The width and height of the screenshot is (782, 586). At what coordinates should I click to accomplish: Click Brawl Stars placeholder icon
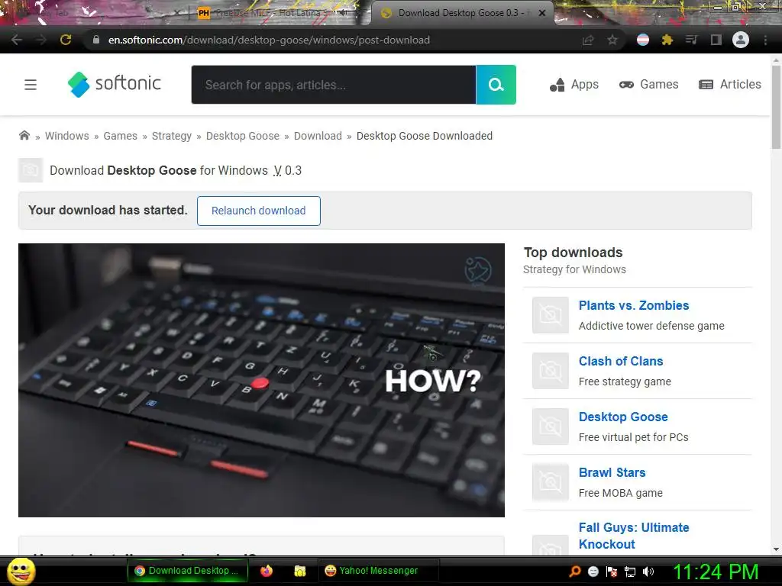pyautogui.click(x=550, y=482)
